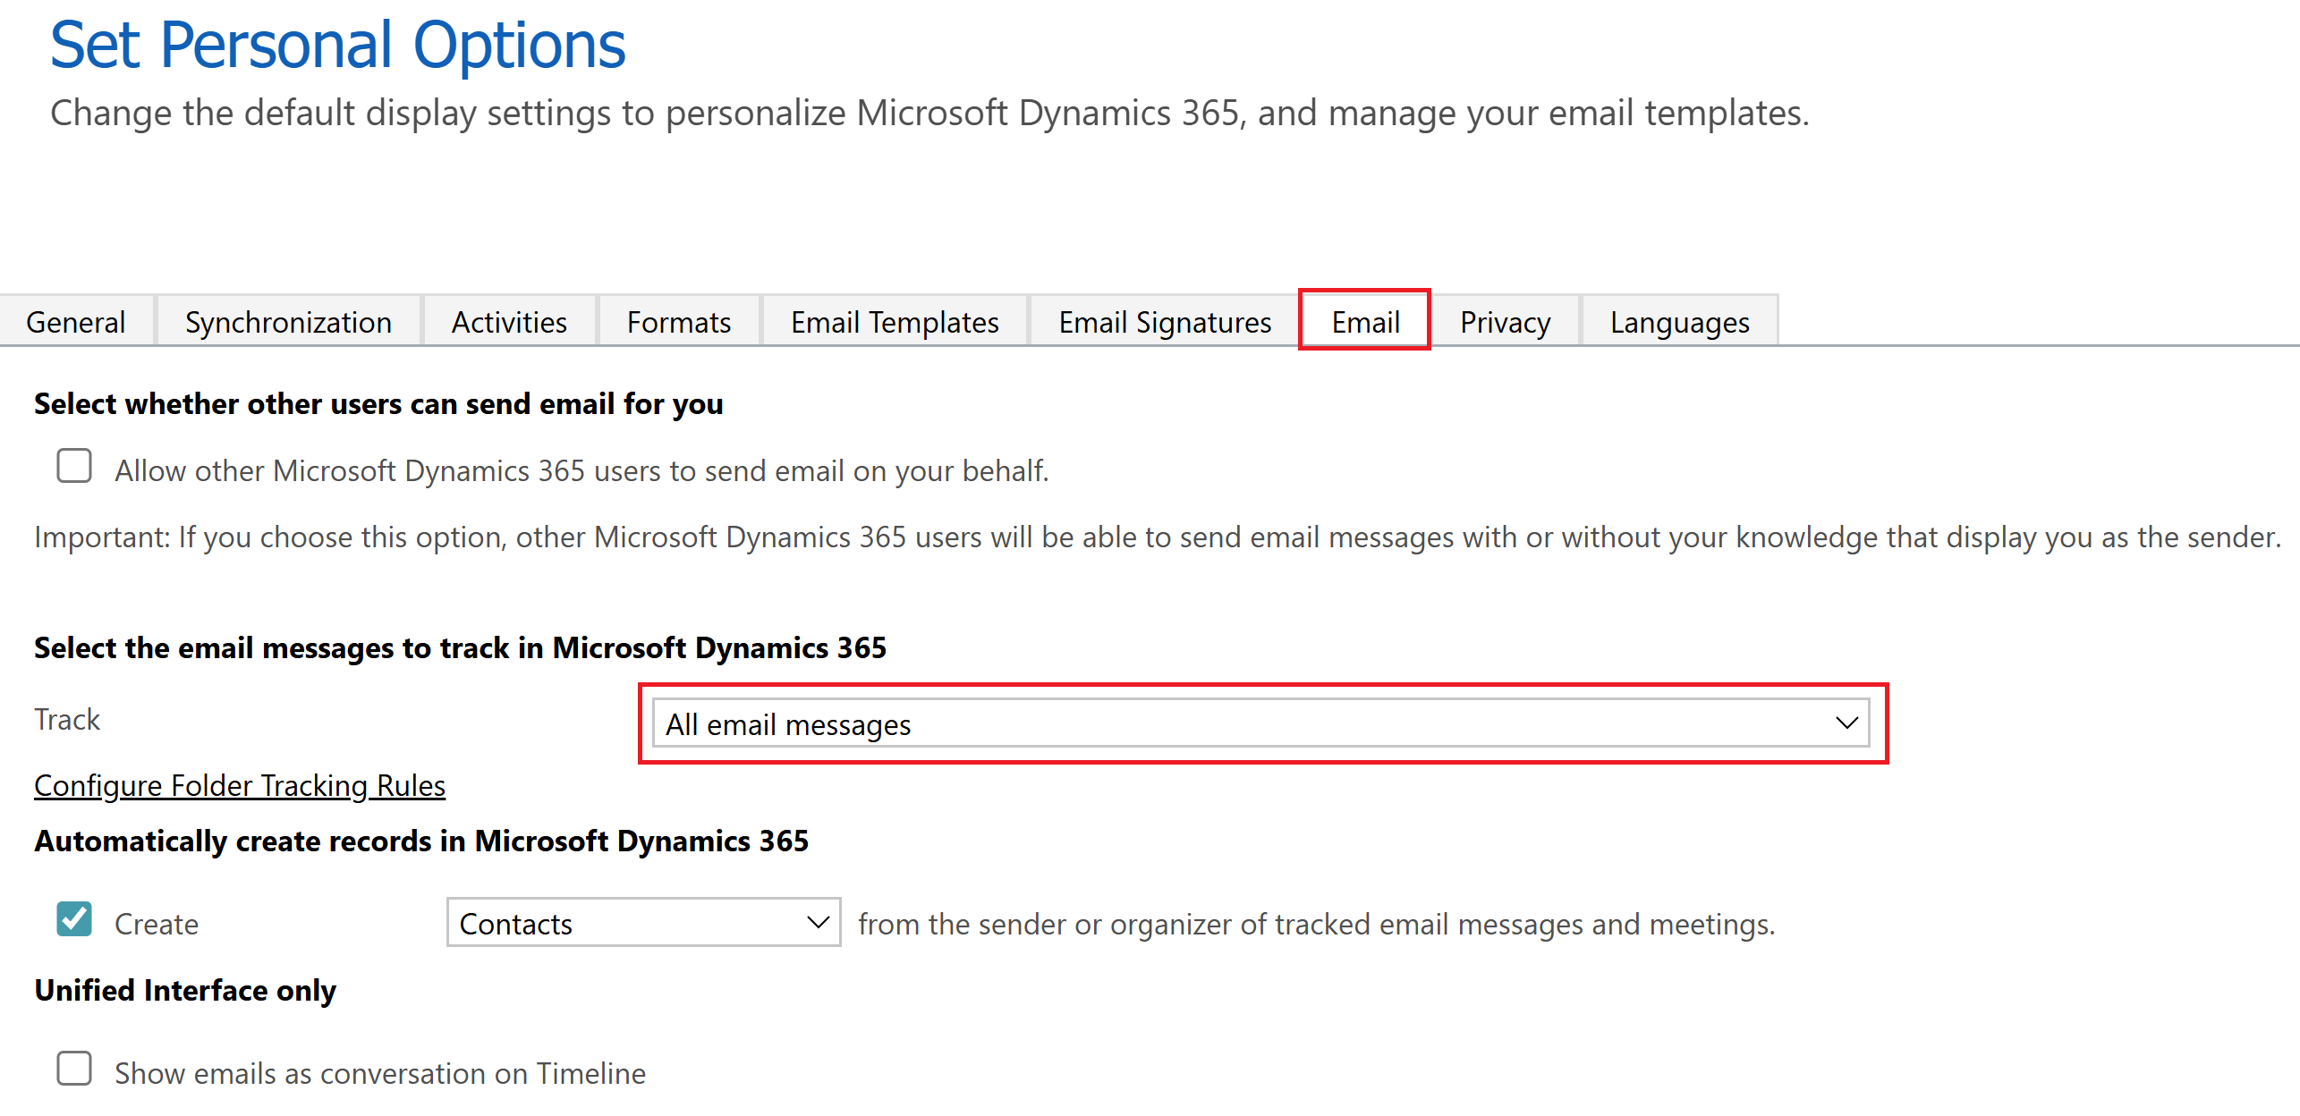Image resolution: width=2300 pixels, height=1116 pixels.
Task: Select the Activities tab
Action: (509, 322)
